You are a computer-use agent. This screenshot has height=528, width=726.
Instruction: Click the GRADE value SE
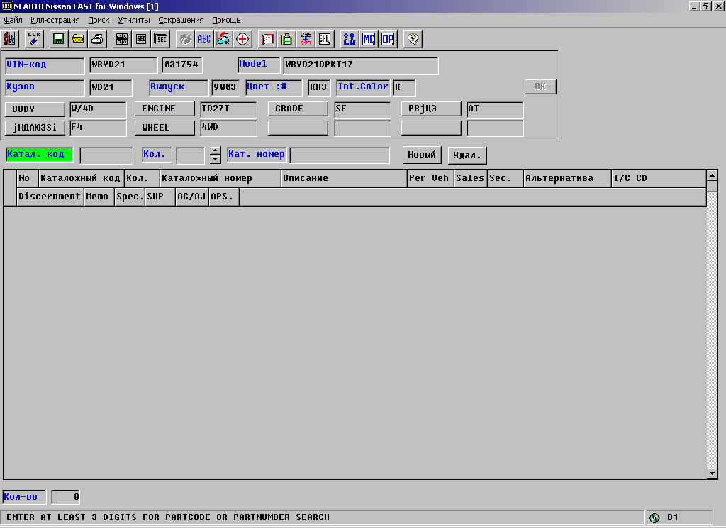tap(362, 109)
